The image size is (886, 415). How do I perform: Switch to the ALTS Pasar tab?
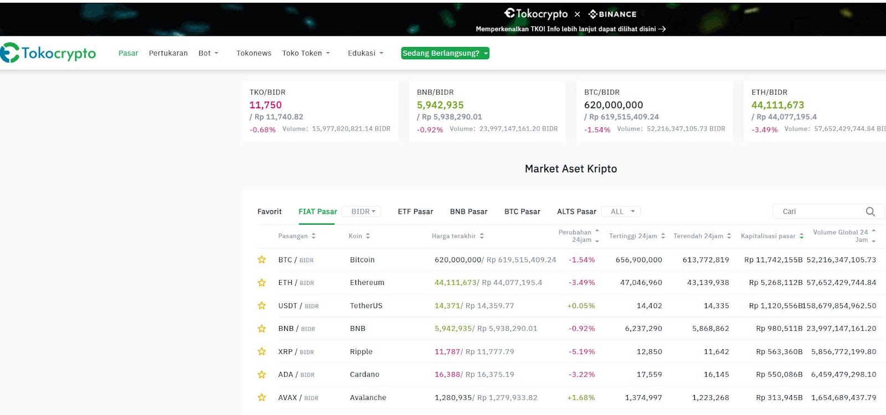pyautogui.click(x=576, y=211)
